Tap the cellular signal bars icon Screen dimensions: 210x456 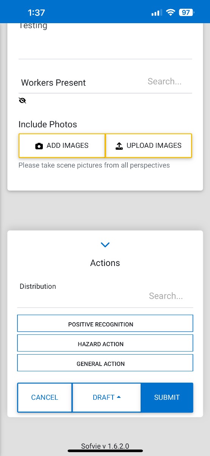[157, 13]
